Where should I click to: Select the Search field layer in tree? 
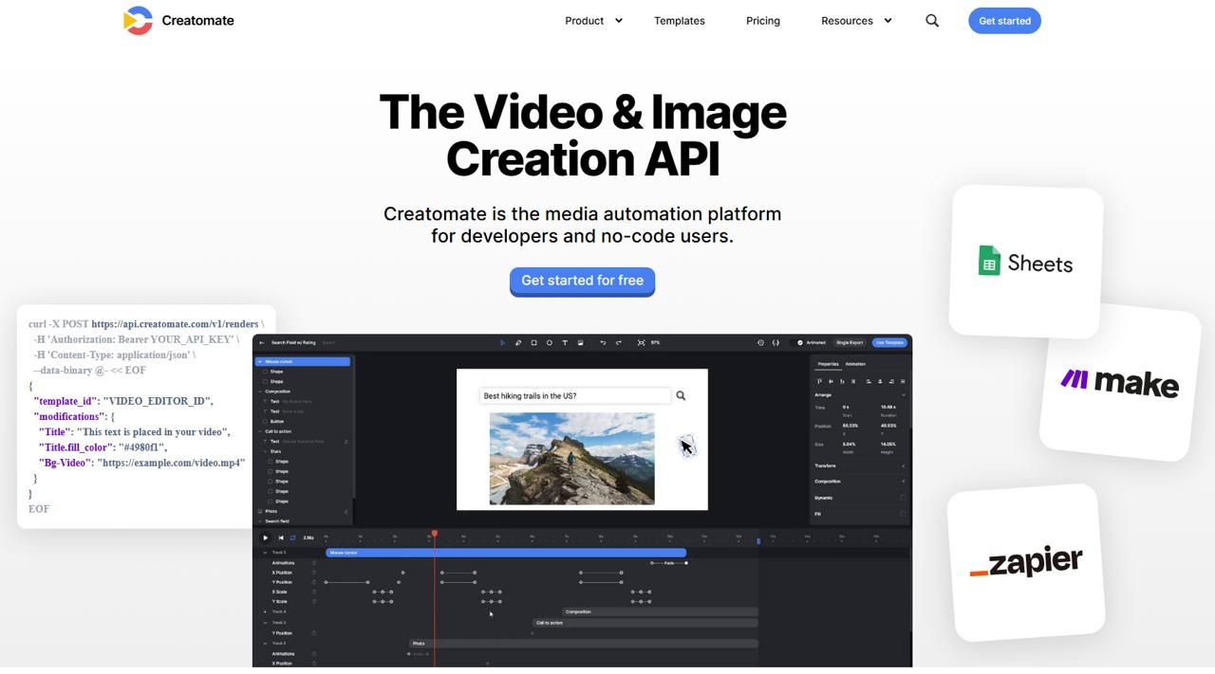point(276,521)
